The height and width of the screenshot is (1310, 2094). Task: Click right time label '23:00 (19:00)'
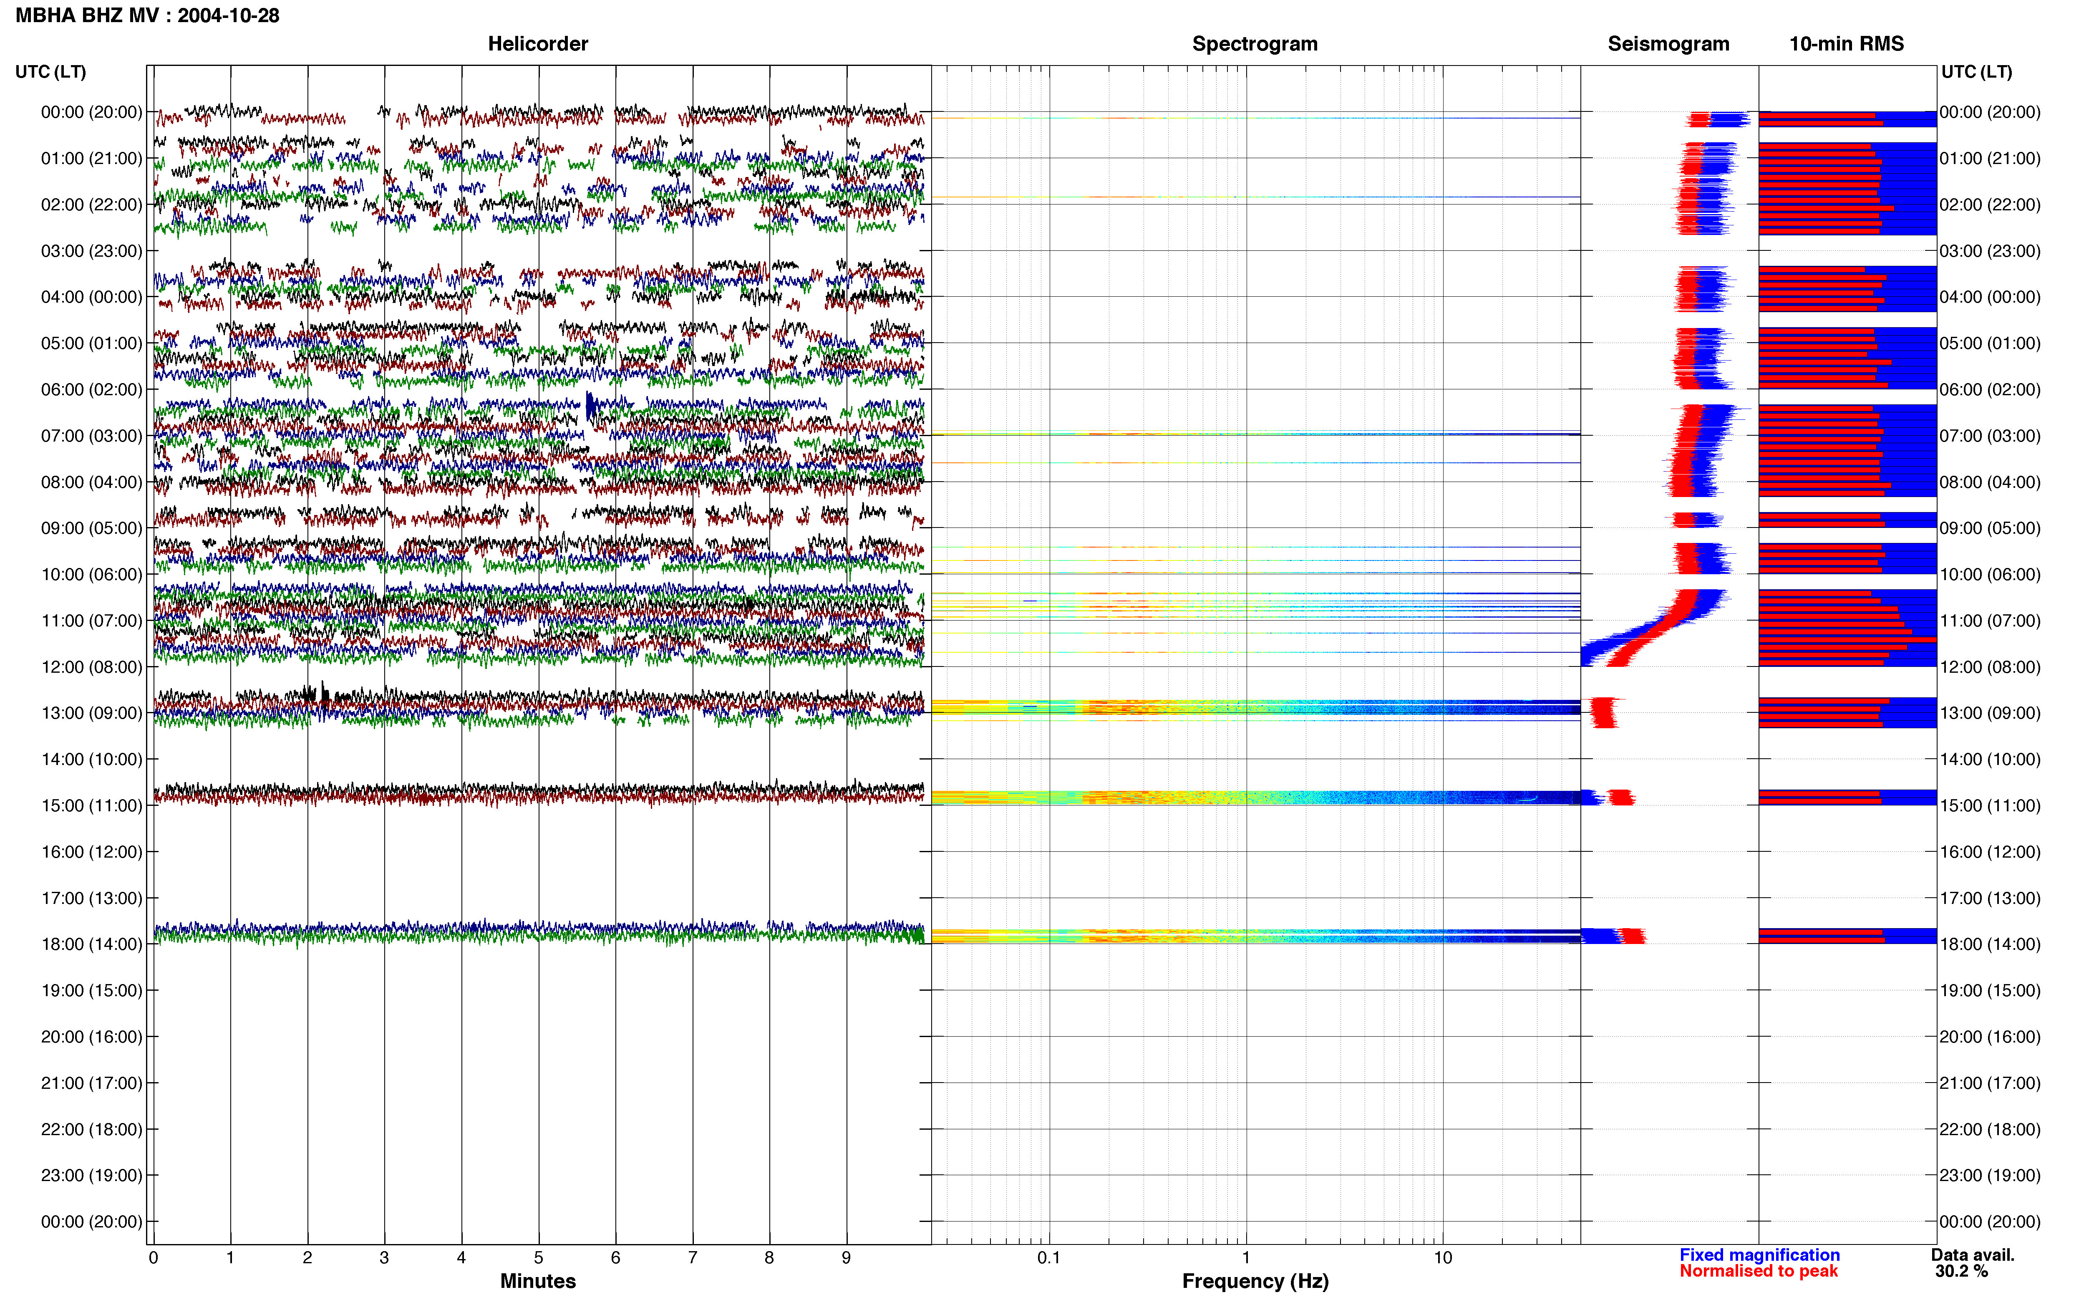click(x=1990, y=1176)
